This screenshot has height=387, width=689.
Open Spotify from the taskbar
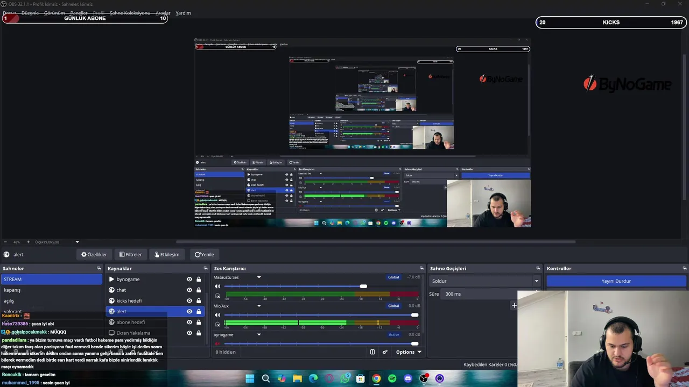click(x=392, y=378)
